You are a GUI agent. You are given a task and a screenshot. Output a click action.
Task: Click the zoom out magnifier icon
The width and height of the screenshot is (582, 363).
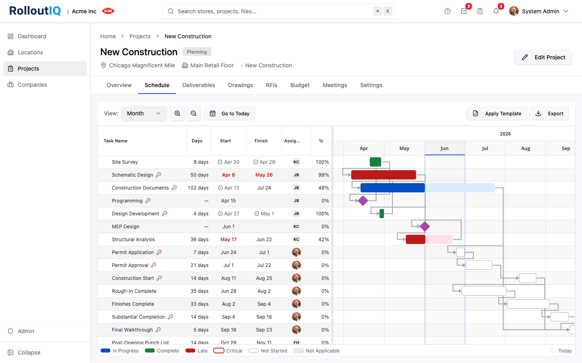click(194, 114)
